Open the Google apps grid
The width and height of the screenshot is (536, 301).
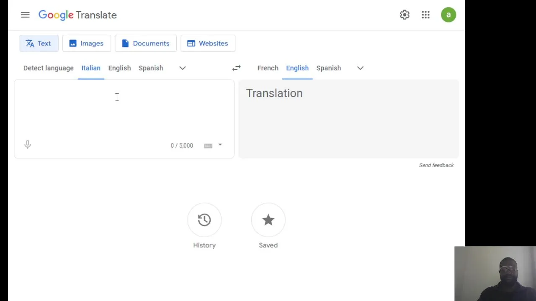(x=425, y=15)
